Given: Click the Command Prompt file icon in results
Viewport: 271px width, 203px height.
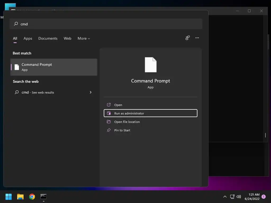Looking at the screenshot, I should coord(17,67).
